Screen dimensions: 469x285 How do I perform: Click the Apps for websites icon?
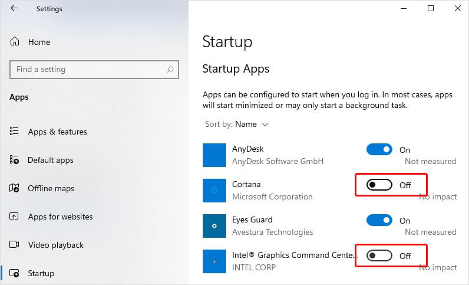click(14, 216)
